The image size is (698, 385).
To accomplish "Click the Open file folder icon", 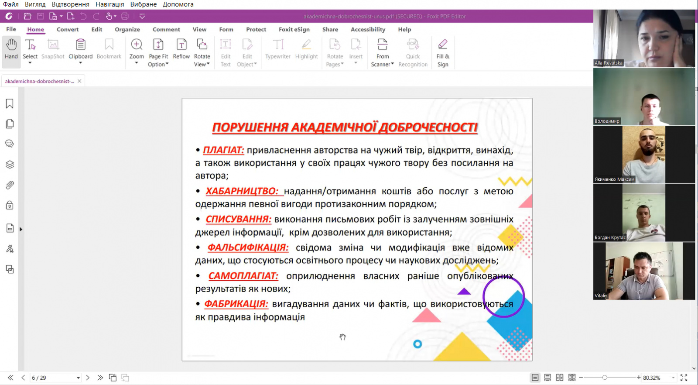I will (x=27, y=16).
